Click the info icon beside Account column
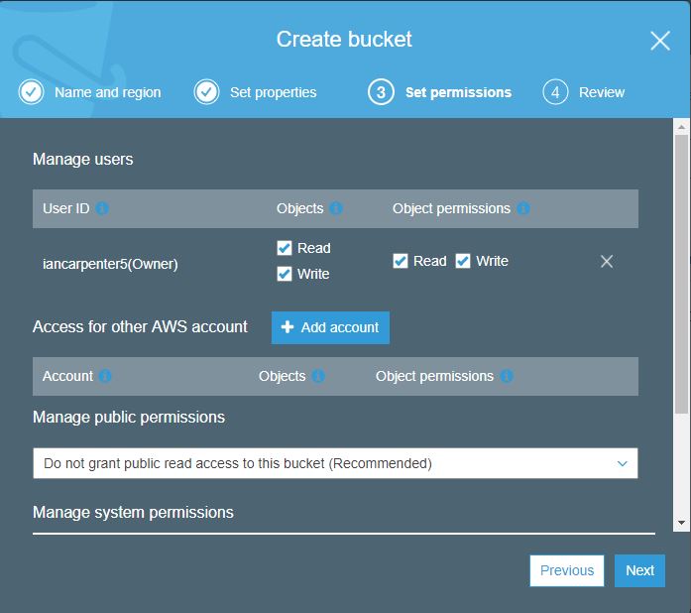Image resolution: width=691 pixels, height=613 pixels. (105, 377)
